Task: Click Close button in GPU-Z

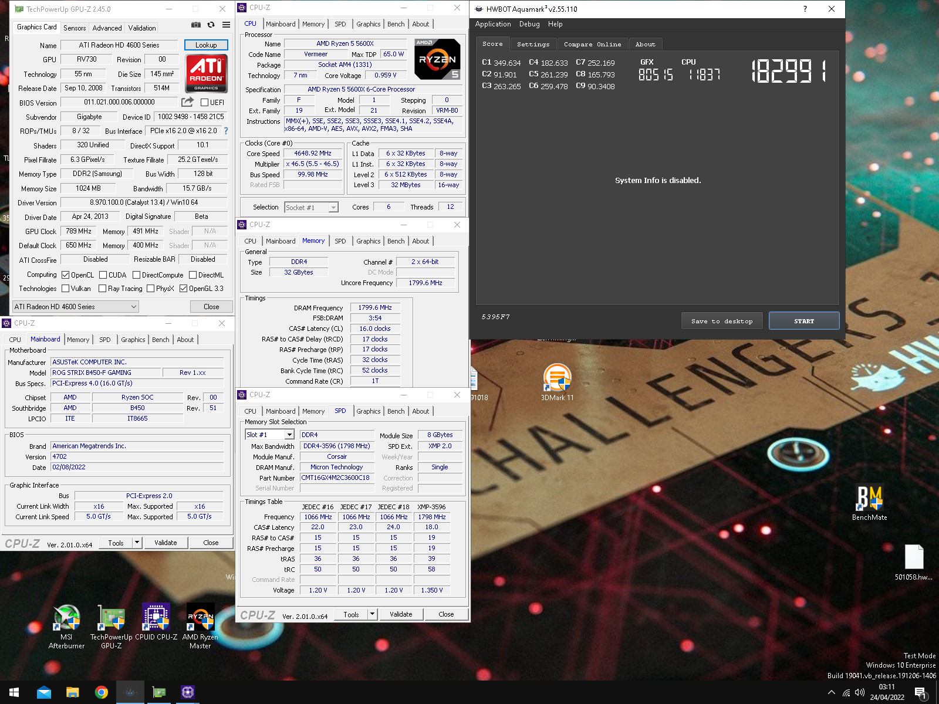Action: (x=211, y=306)
